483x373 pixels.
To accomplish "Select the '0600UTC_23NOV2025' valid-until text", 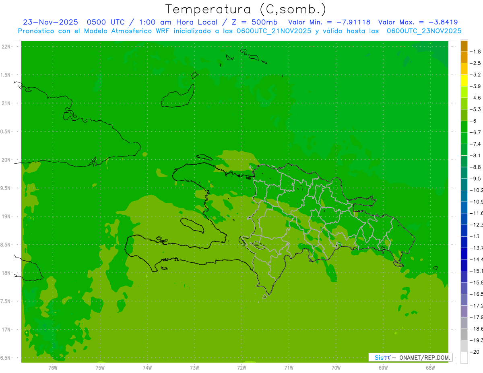I will click(424, 31).
